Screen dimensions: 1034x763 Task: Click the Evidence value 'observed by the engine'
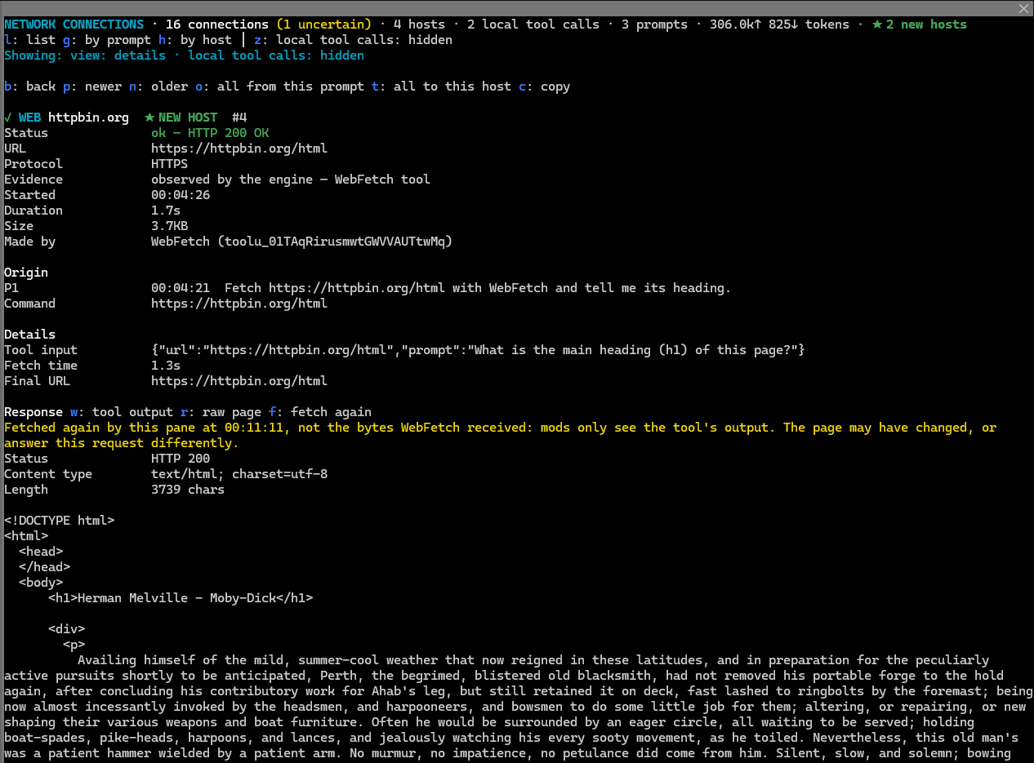[x=231, y=179]
